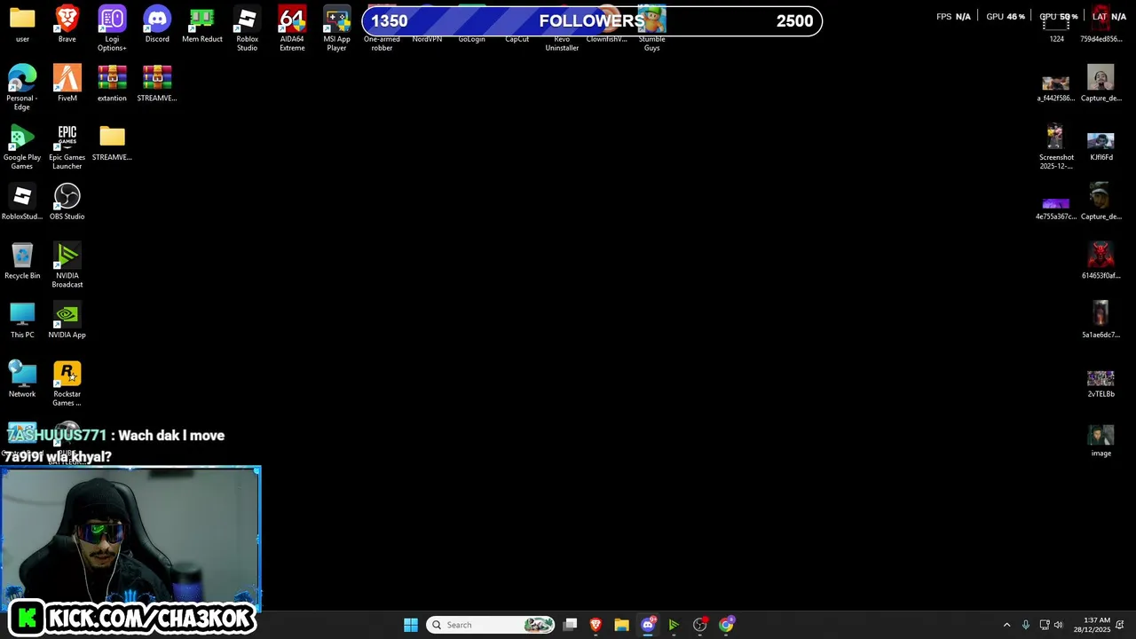The width and height of the screenshot is (1136, 639).
Task: Select Capture_de... file beside a_f442f586...
Action: coord(1100,83)
